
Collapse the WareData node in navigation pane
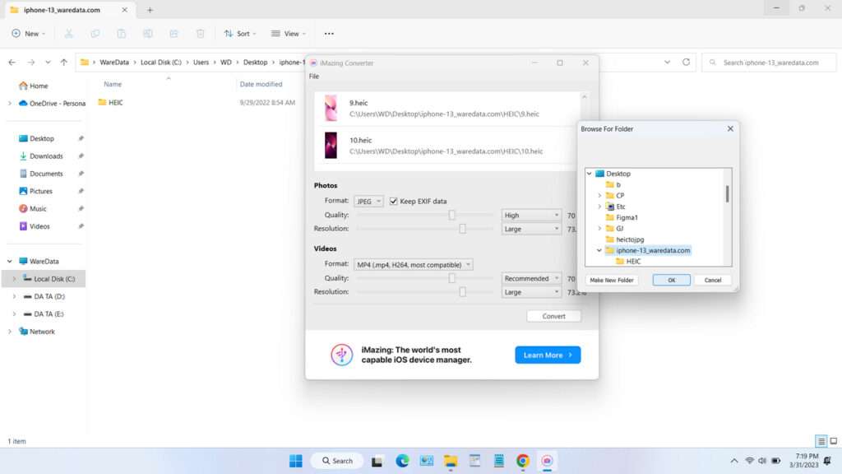point(10,261)
